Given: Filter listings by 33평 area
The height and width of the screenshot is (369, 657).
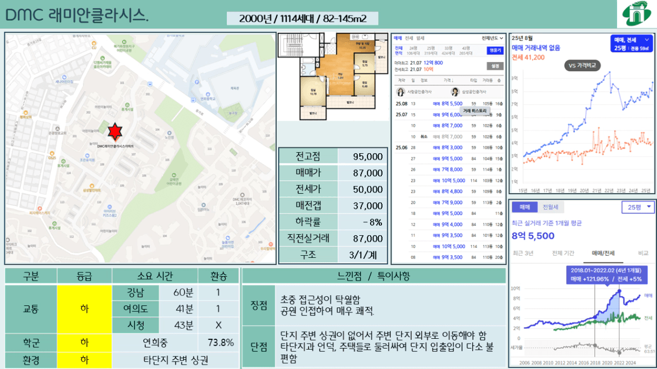Looking at the screenshot, I should pos(448,51).
